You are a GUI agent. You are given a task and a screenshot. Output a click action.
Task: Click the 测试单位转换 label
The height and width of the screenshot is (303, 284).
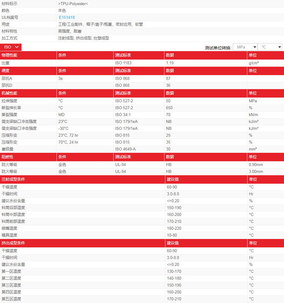(218, 48)
